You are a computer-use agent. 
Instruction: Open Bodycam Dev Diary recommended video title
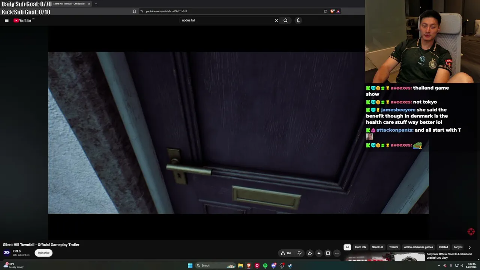tap(449, 256)
